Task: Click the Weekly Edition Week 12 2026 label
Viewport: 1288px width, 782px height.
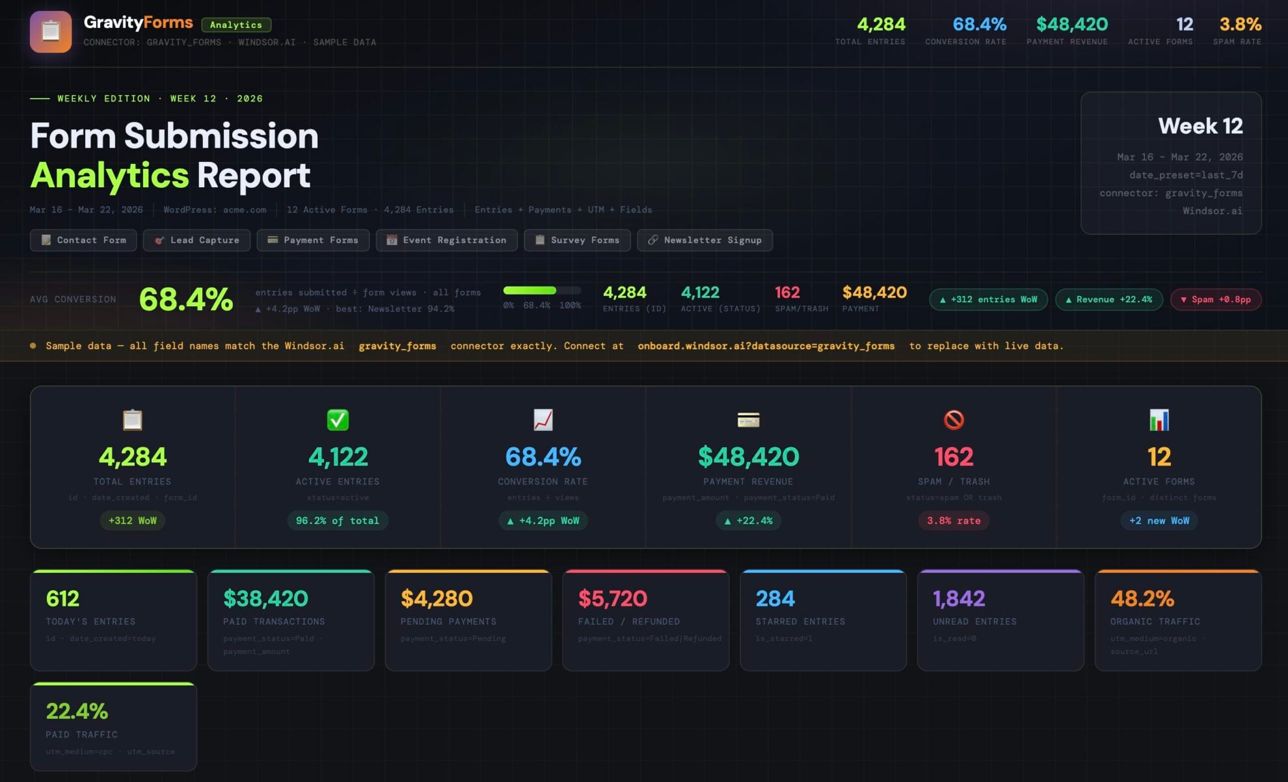Action: [x=160, y=99]
